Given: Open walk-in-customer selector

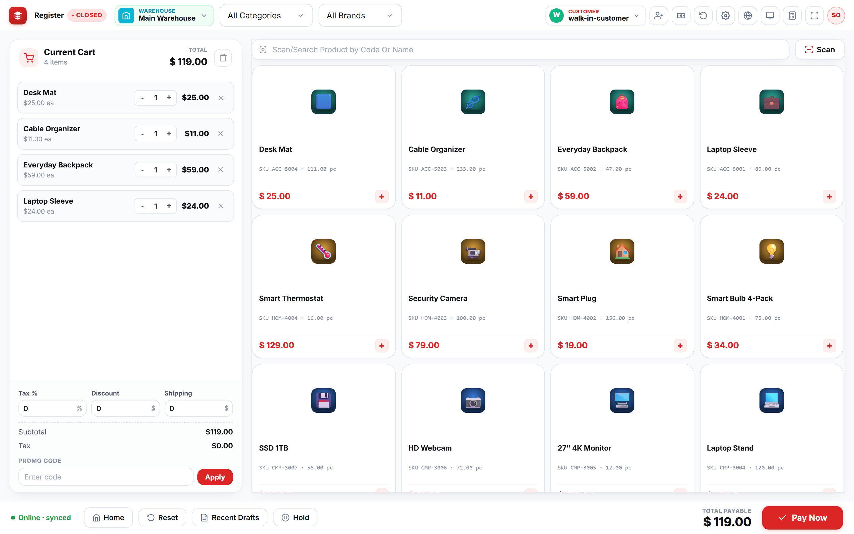Looking at the screenshot, I should pos(595,16).
